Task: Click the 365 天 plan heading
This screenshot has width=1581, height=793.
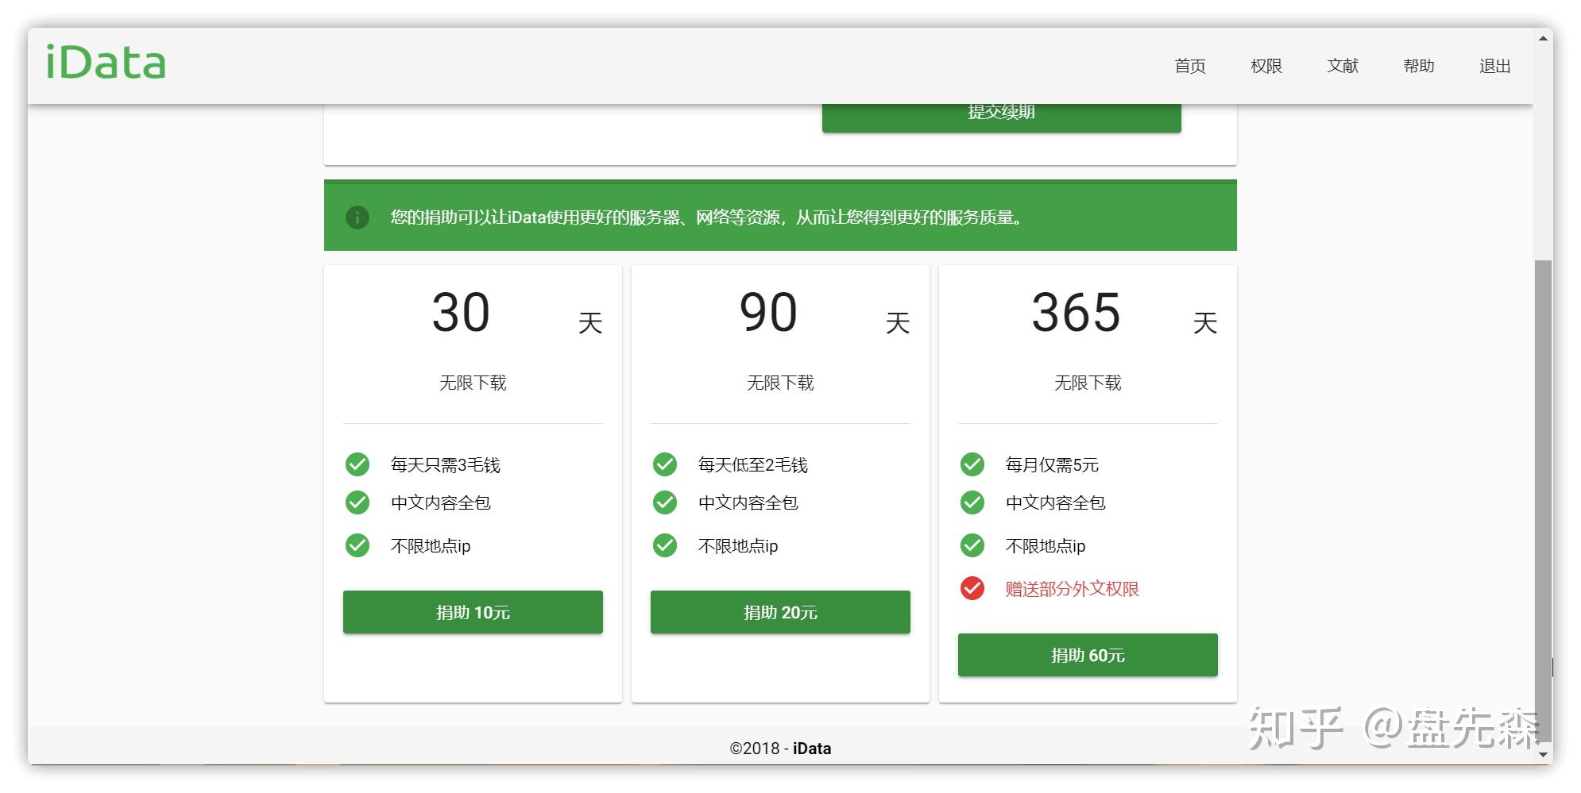Action: point(1124,313)
